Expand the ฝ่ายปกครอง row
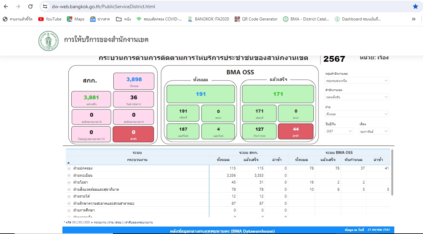This screenshot has width=423, height=234. [x=69, y=169]
